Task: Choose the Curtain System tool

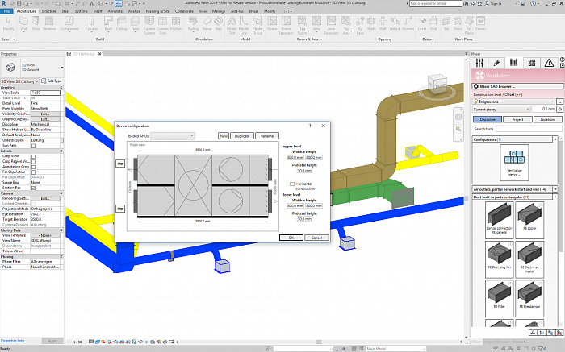Action: point(149,25)
